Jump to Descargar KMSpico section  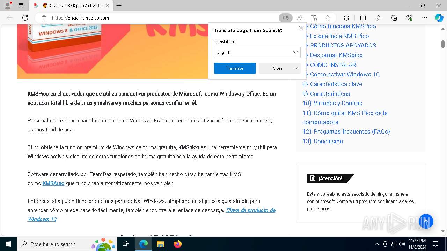336,55
